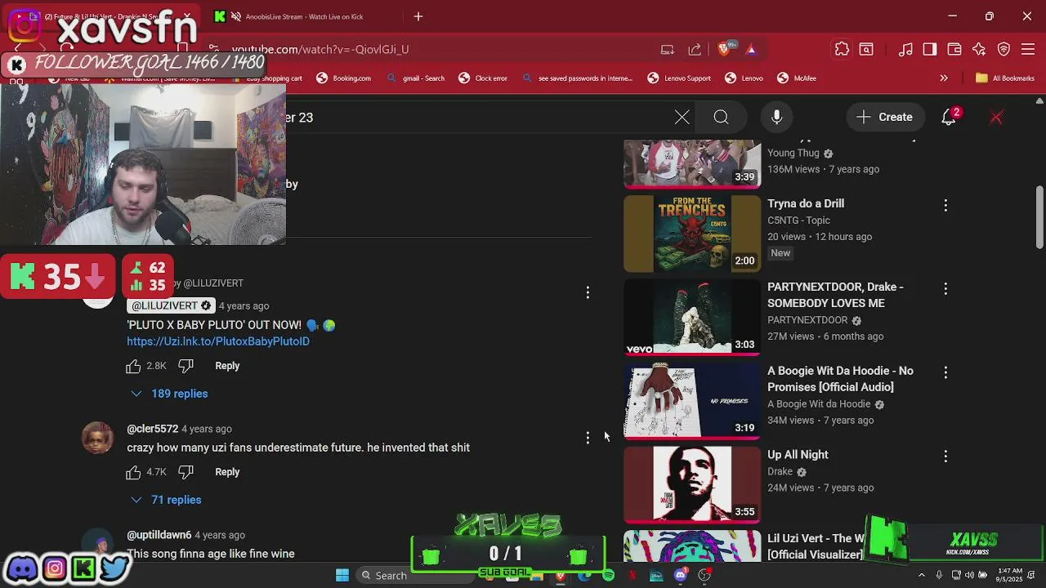Share this page using the share icon
The width and height of the screenshot is (1046, 588).
pyautogui.click(x=695, y=50)
